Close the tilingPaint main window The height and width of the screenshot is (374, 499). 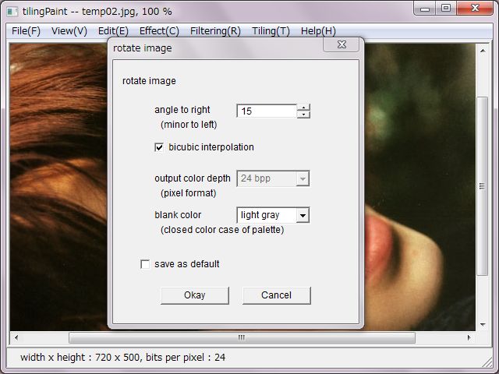pyautogui.click(x=475, y=9)
